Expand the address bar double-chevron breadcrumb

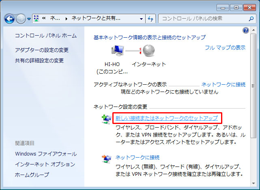tap(44, 18)
